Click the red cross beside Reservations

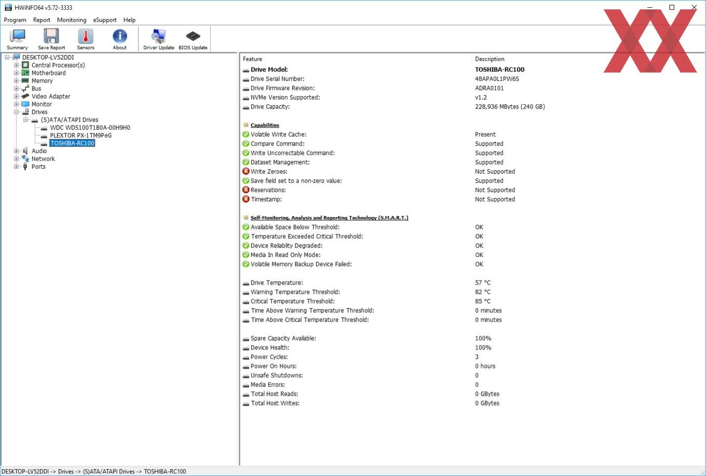coord(246,190)
